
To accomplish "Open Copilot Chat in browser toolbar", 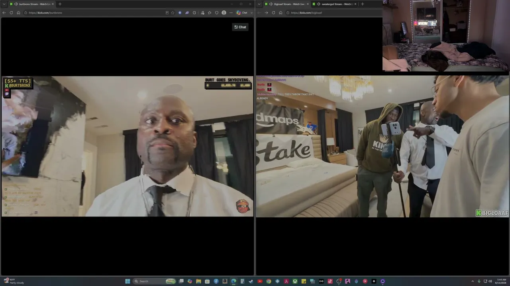I will tap(242, 13).
